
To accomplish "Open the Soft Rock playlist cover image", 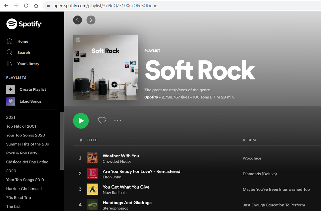I will [x=105, y=67].
